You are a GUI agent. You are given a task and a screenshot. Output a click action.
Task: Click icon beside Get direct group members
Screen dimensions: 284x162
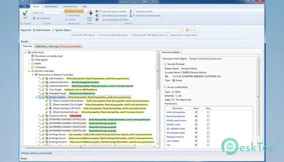point(97,11)
